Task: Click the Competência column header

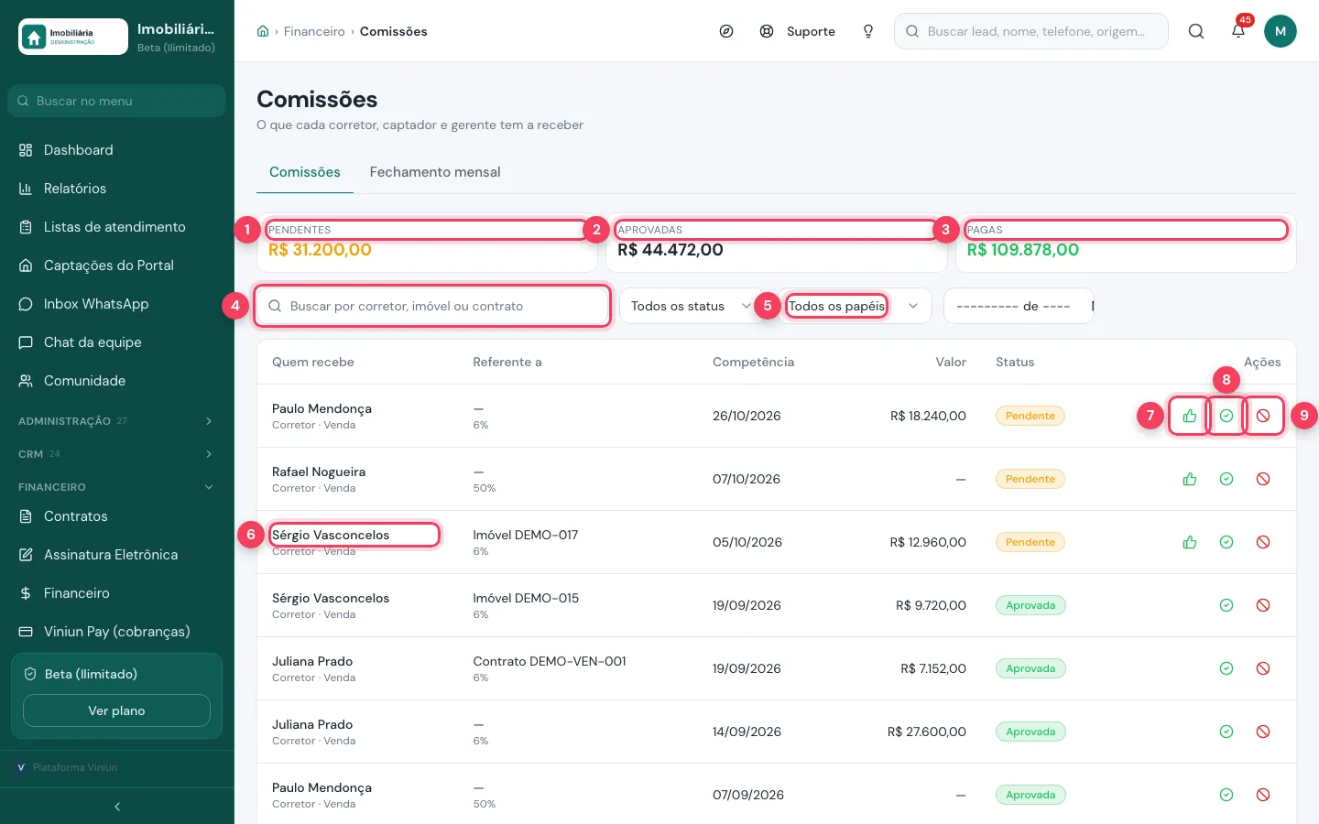Action: (753, 362)
